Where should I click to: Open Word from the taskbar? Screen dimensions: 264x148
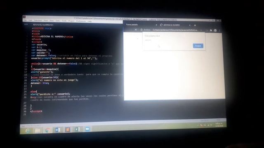pos(58,130)
